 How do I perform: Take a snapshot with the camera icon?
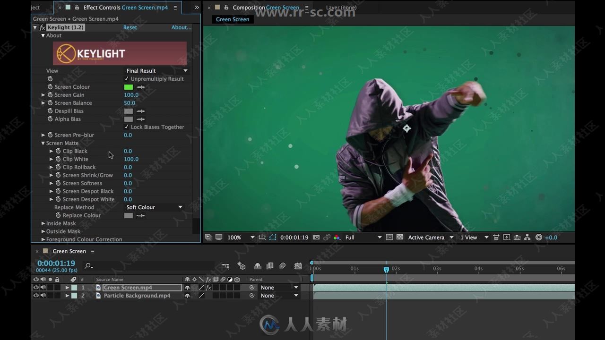pyautogui.click(x=316, y=238)
